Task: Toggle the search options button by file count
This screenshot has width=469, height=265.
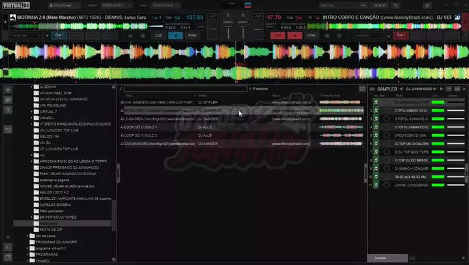Action: point(250,89)
